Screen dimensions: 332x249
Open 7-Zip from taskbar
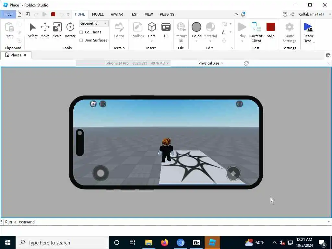tap(196, 243)
